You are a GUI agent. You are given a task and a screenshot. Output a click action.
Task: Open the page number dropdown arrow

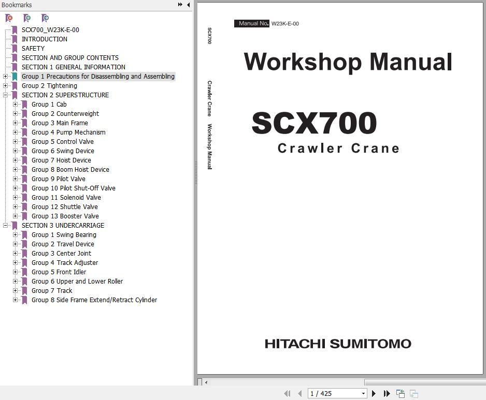363,393
